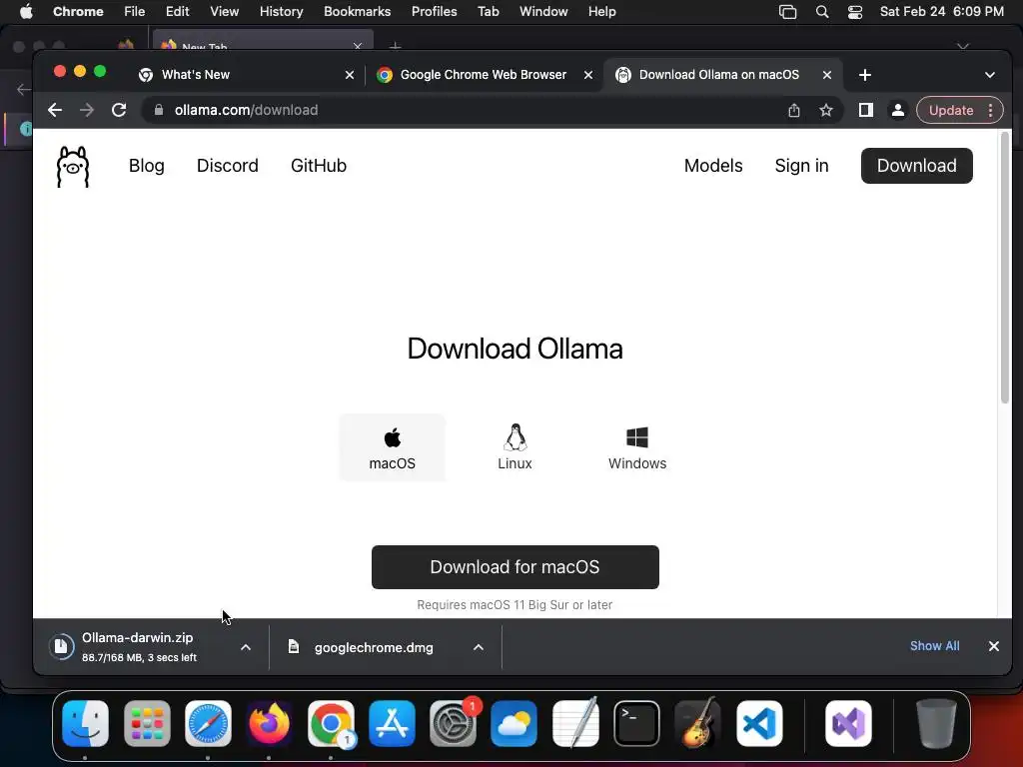The width and height of the screenshot is (1023, 767).
Task: Go back with the browser back arrow
Action: point(55,110)
